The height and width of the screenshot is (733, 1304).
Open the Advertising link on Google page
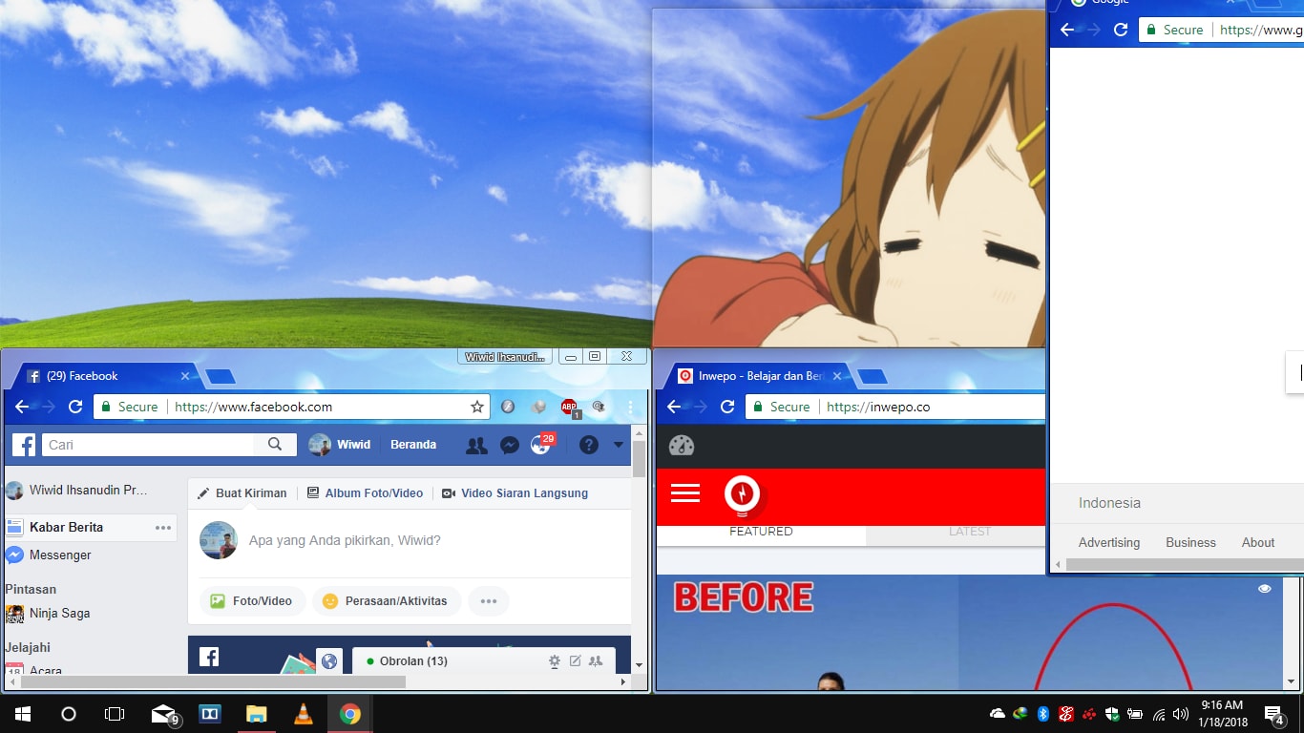1108,542
